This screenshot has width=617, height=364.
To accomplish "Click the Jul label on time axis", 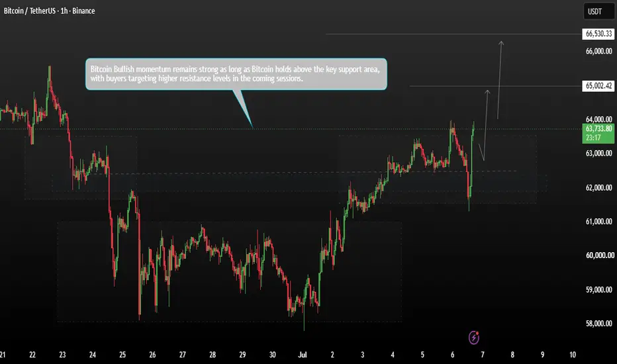I will click(302, 355).
